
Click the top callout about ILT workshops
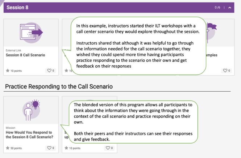click(x=138, y=45)
